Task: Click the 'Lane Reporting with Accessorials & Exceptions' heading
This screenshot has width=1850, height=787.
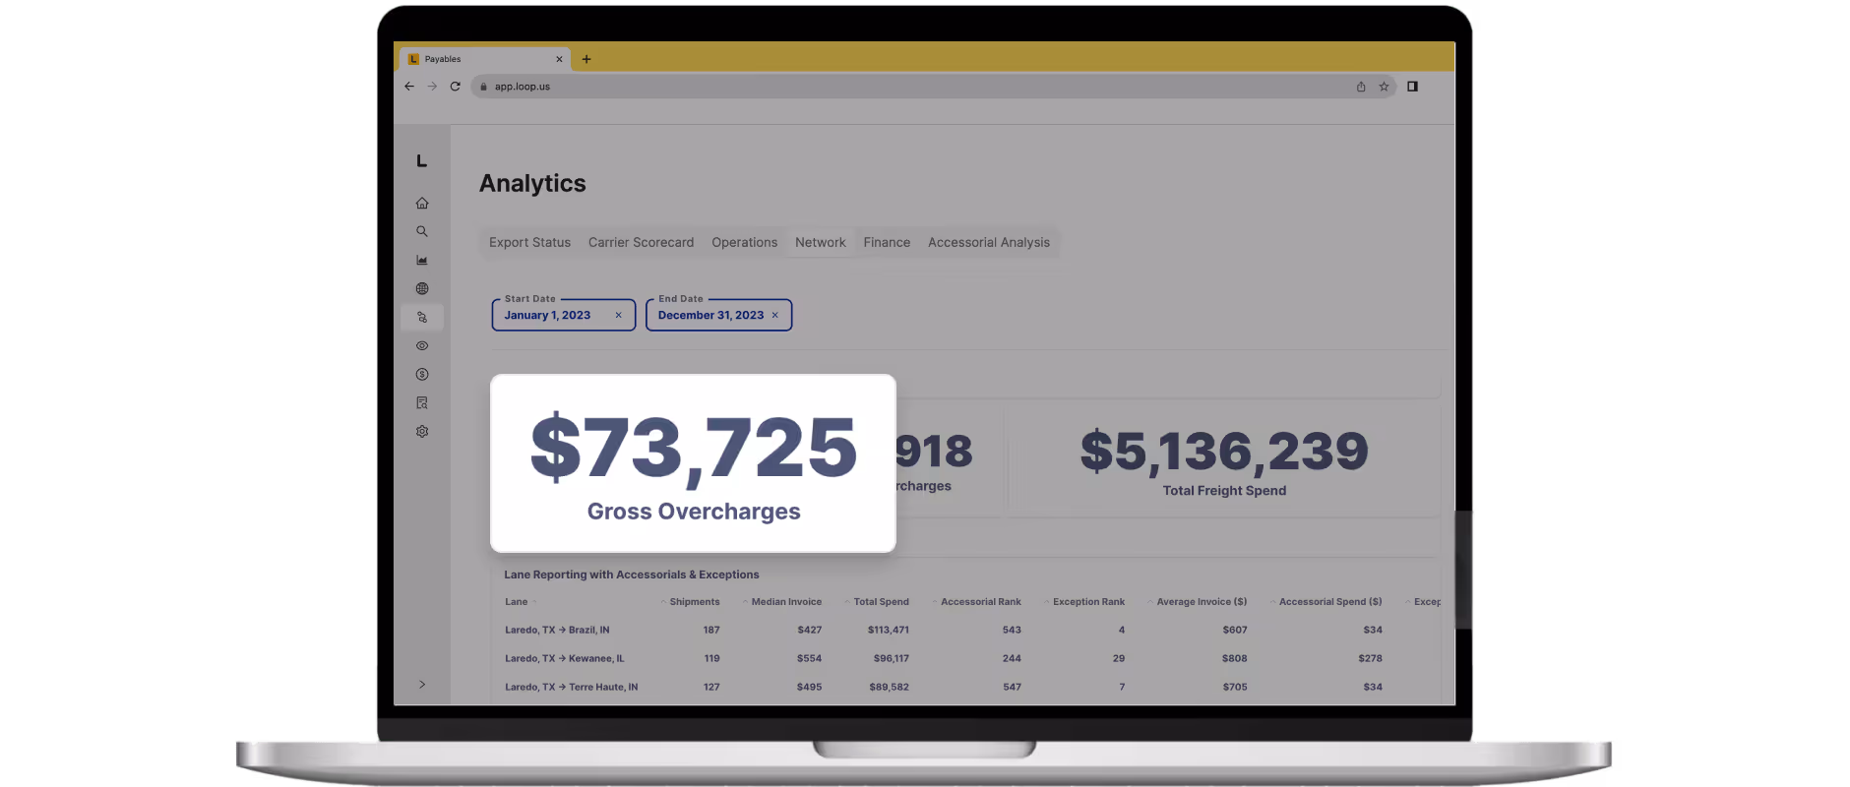Action: [632, 575]
